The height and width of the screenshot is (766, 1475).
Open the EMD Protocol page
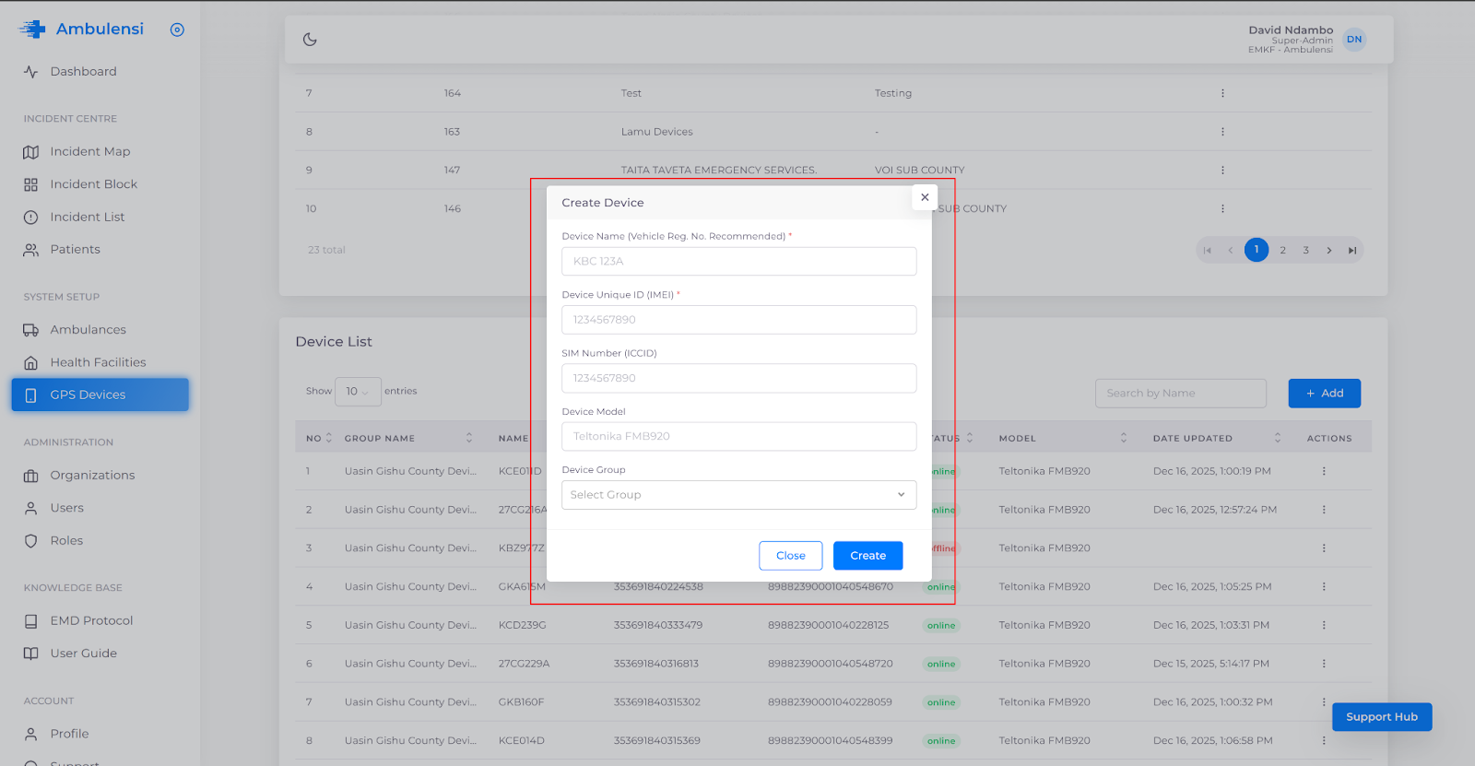click(91, 621)
